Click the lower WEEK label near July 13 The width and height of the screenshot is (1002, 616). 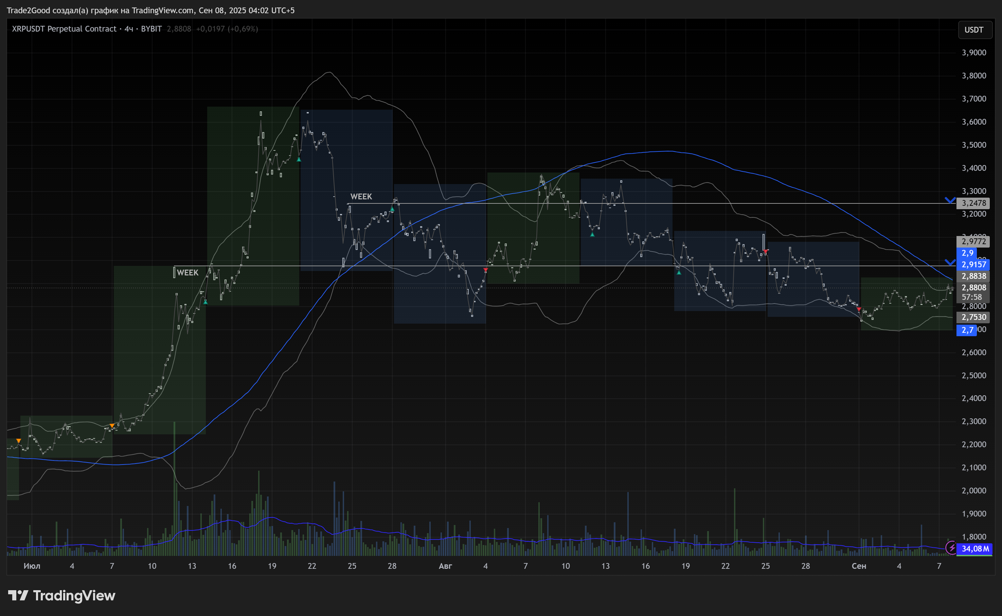(x=187, y=273)
